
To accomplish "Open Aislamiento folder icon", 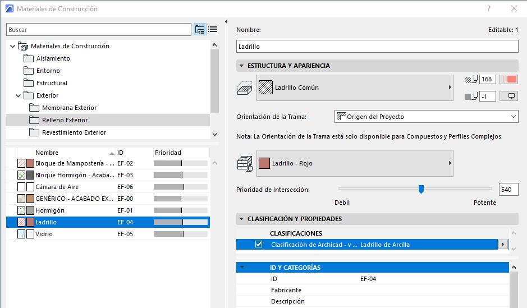I will 29,58.
